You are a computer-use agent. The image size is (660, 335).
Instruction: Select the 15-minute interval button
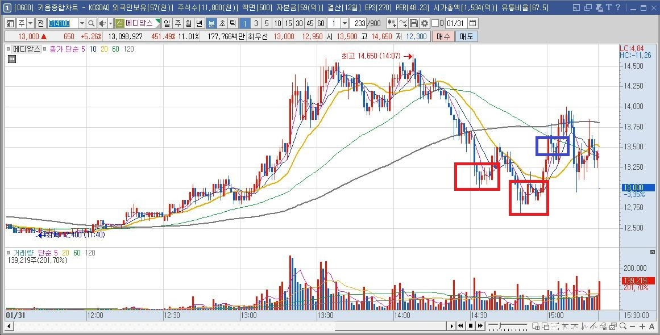pyautogui.click(x=288, y=23)
